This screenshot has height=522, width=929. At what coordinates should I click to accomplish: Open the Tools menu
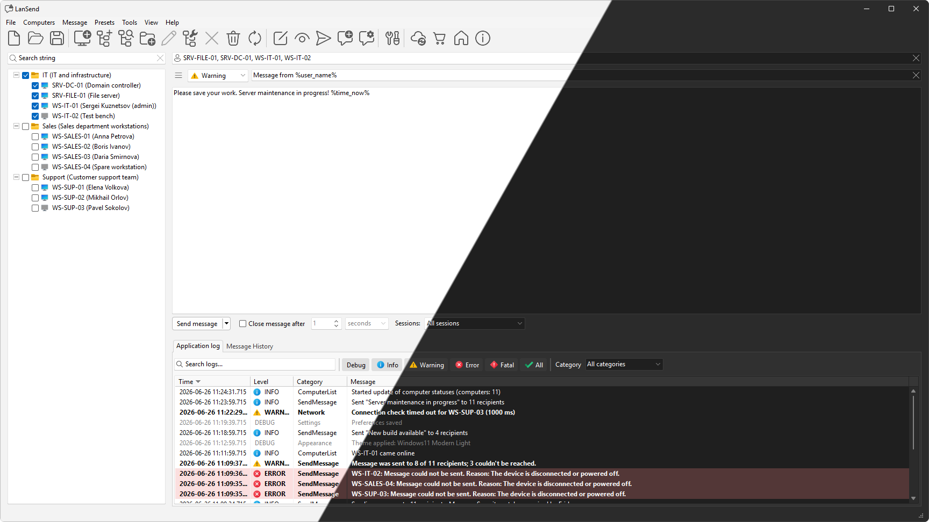pos(130,23)
